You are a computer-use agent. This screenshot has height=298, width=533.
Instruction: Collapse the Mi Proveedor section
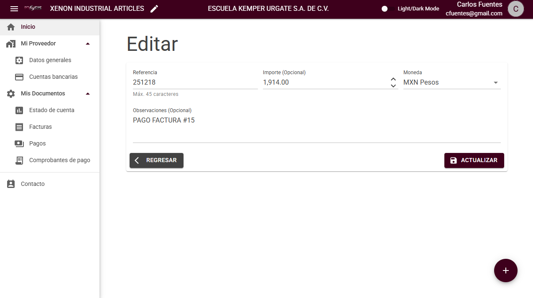pyautogui.click(x=88, y=44)
